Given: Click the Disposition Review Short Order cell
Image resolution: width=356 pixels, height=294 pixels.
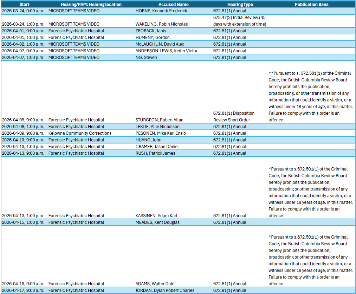Looking at the screenshot, I should pyautogui.click(x=234, y=116).
